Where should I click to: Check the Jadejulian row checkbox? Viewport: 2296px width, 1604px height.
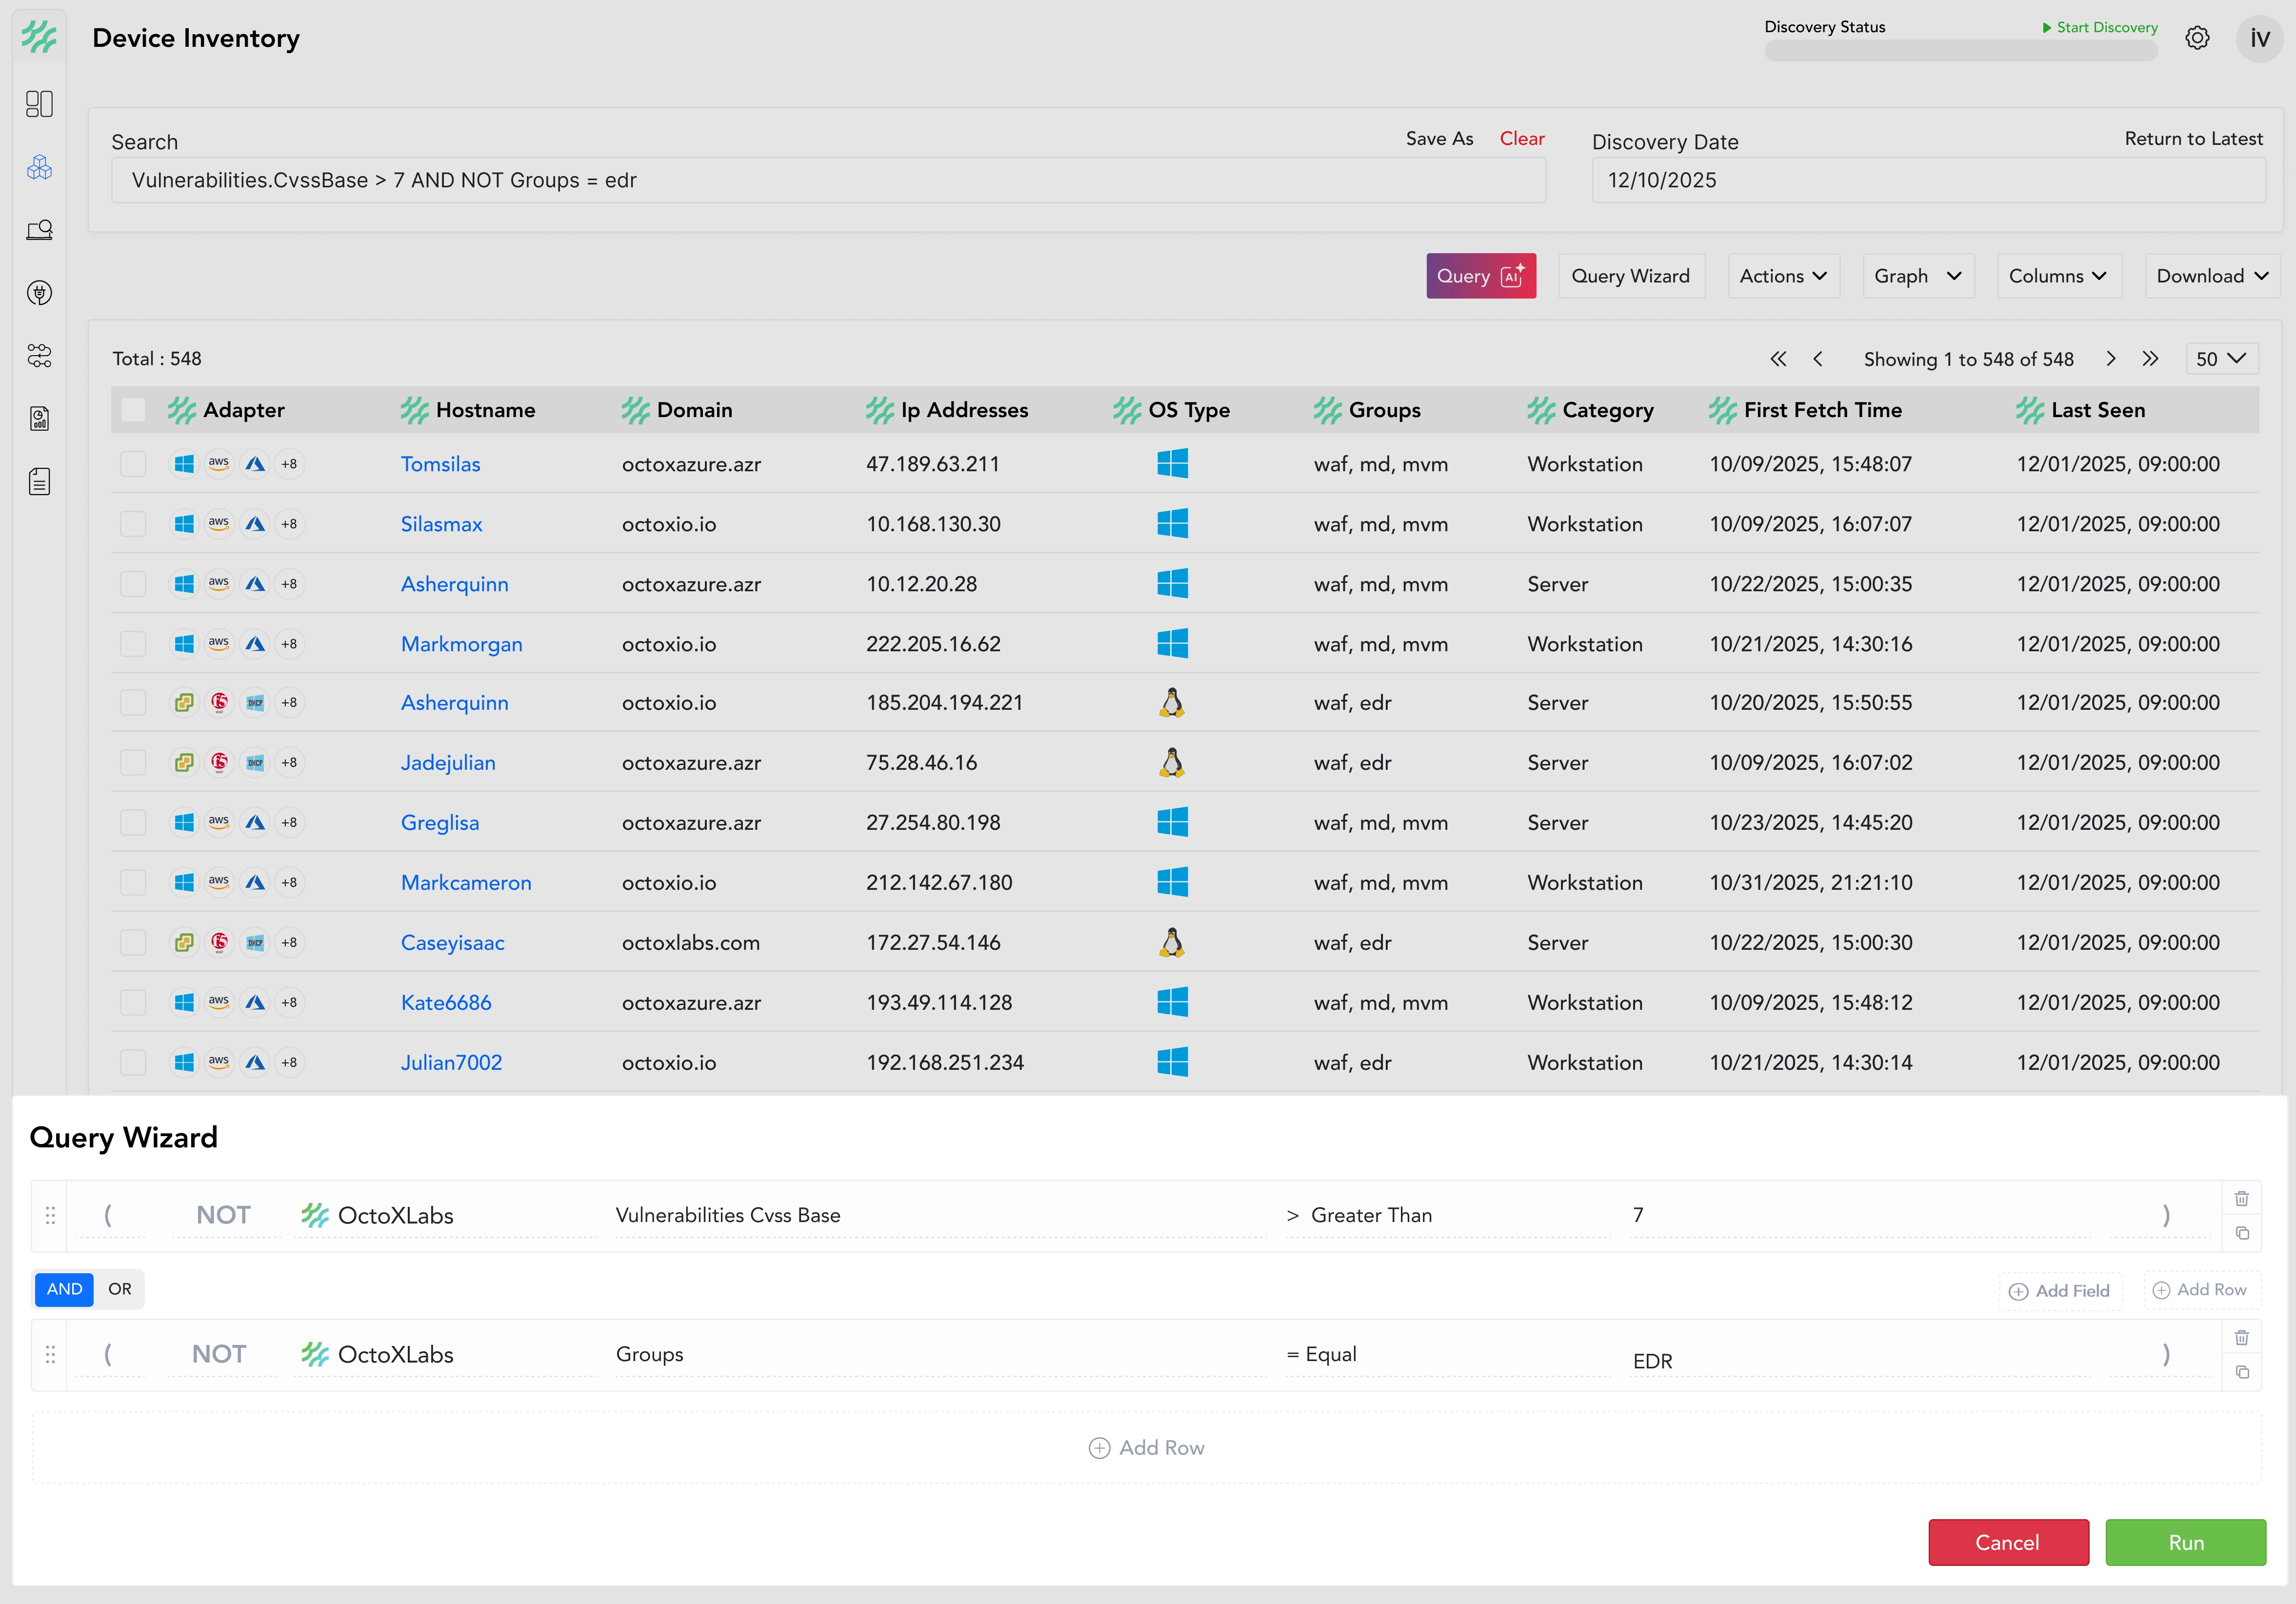[x=133, y=762]
